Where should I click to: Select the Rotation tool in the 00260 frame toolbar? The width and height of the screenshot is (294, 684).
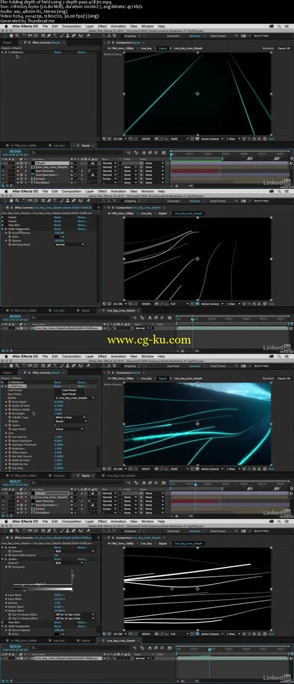(x=25, y=36)
